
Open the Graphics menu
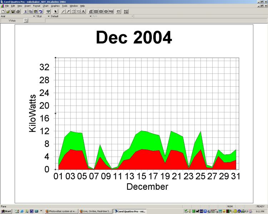pos(55,6)
